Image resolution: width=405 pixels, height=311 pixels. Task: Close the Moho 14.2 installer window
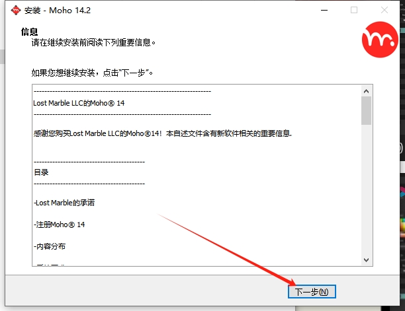coord(384,11)
